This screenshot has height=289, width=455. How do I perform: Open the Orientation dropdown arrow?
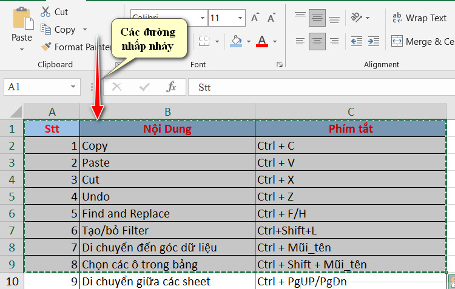point(368,18)
